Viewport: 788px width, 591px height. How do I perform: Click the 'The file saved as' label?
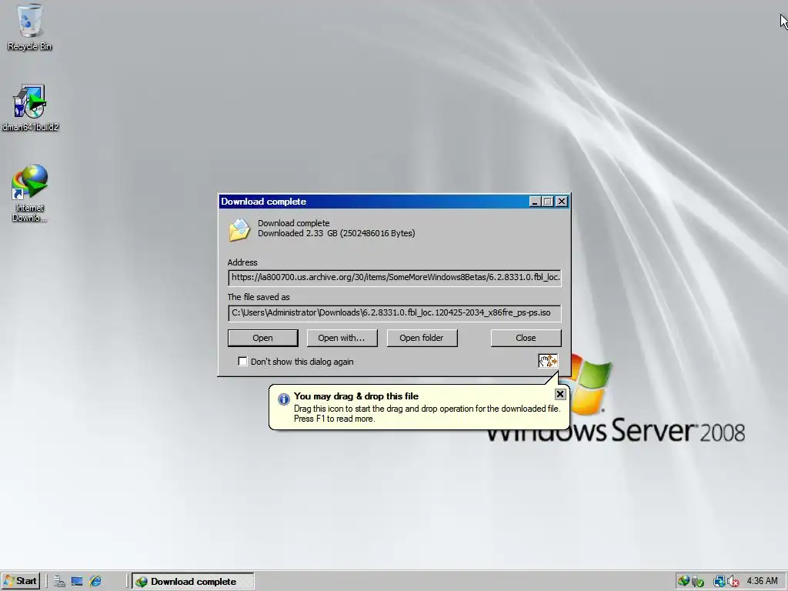click(259, 297)
